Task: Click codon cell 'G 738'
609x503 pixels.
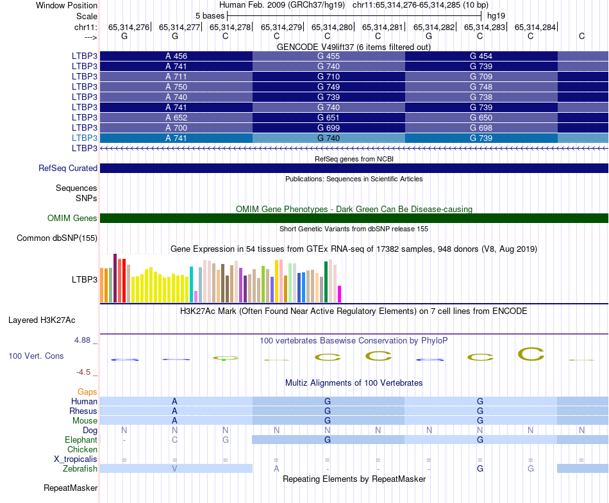Action: 481,97
